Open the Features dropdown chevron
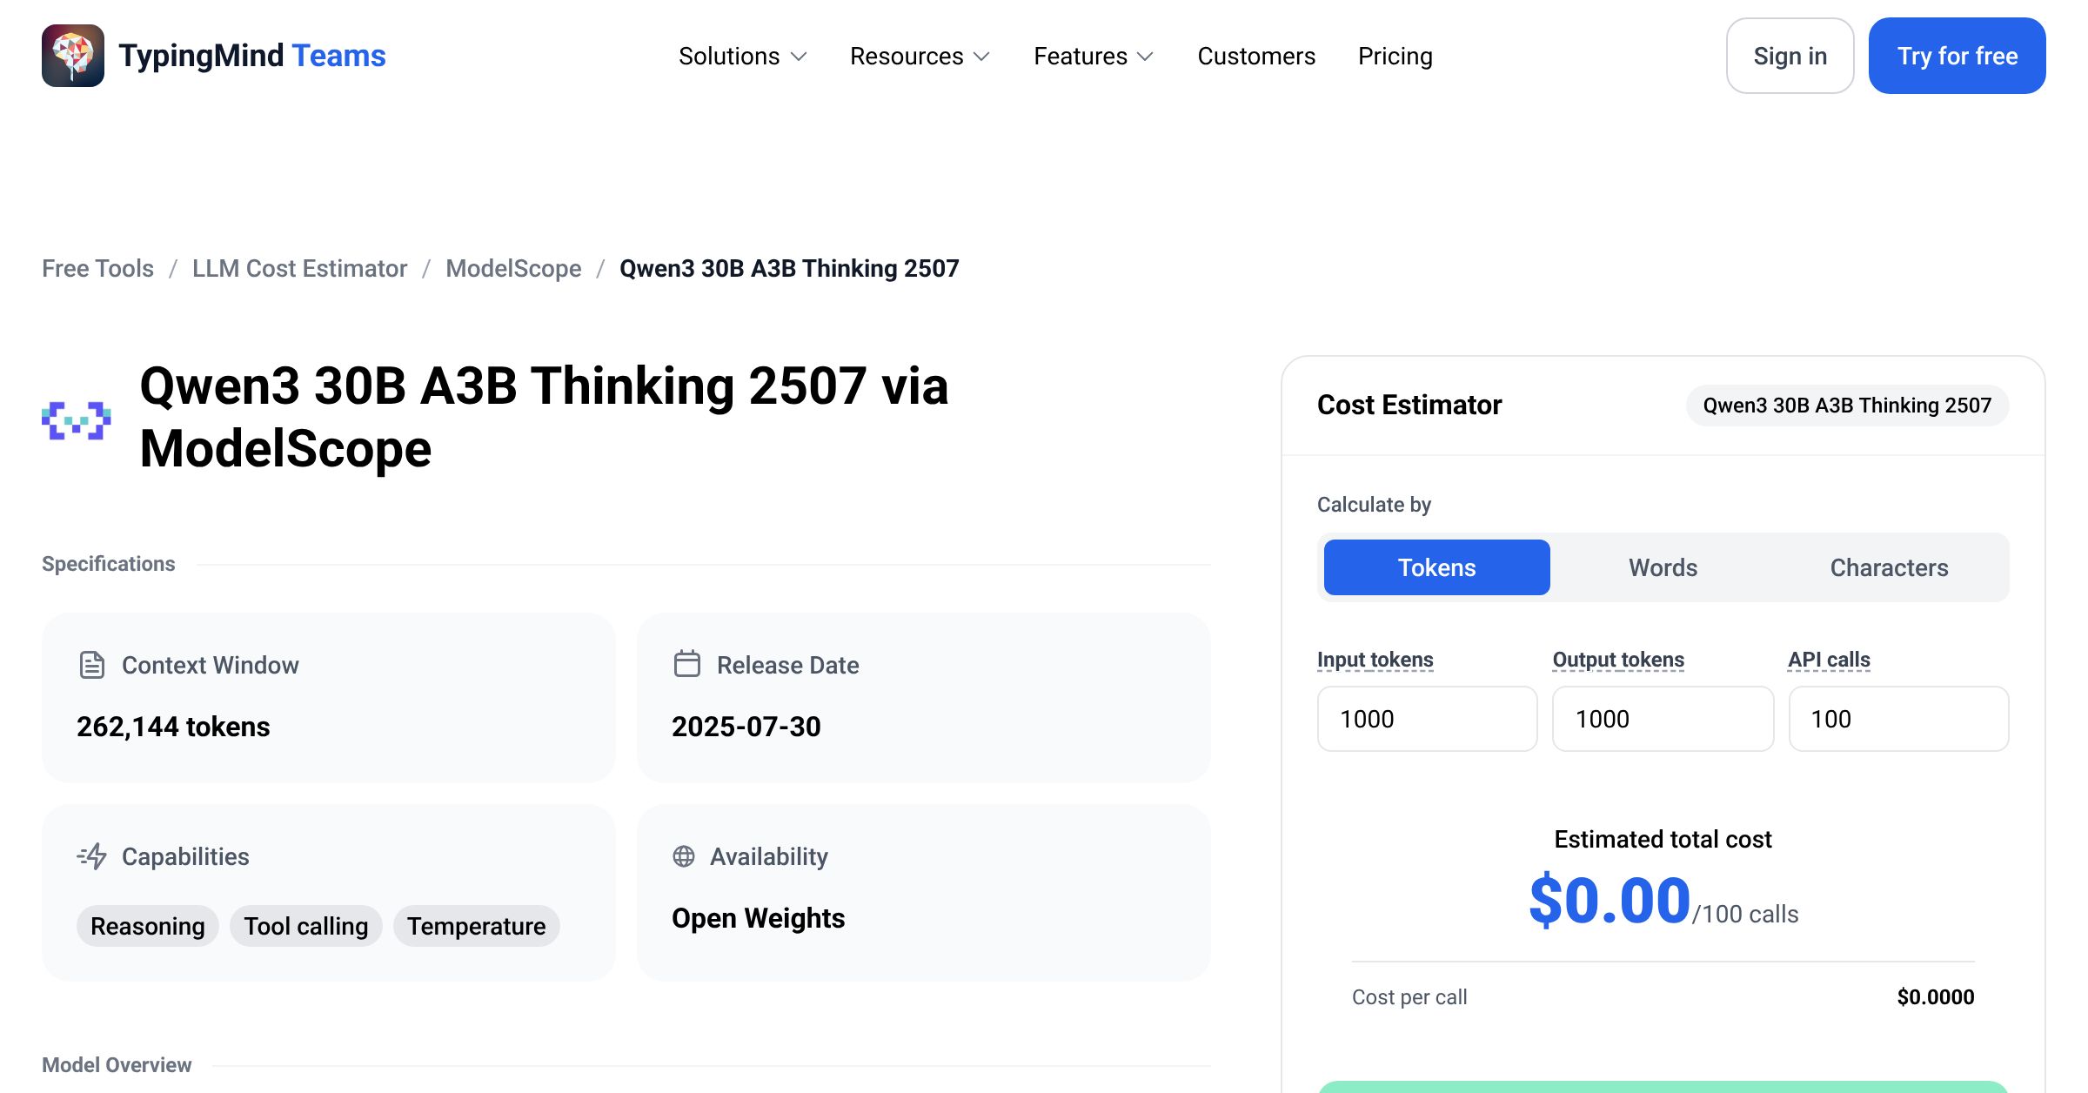This screenshot has height=1093, width=2088. tap(1146, 57)
